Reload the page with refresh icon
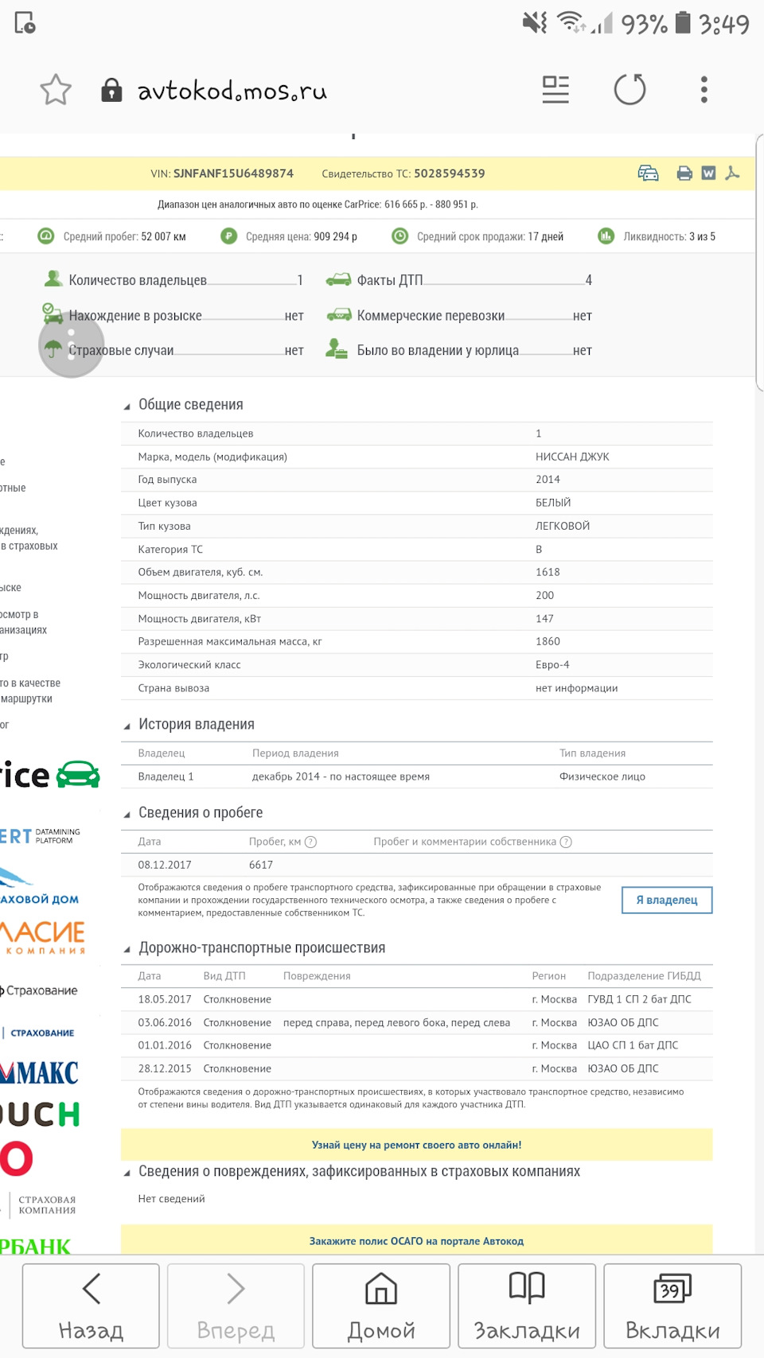This screenshot has width=764, height=1358. (x=630, y=89)
